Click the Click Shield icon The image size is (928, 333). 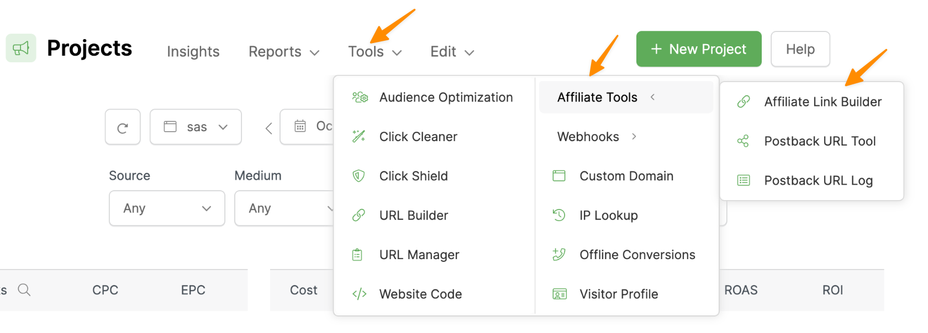click(x=358, y=176)
